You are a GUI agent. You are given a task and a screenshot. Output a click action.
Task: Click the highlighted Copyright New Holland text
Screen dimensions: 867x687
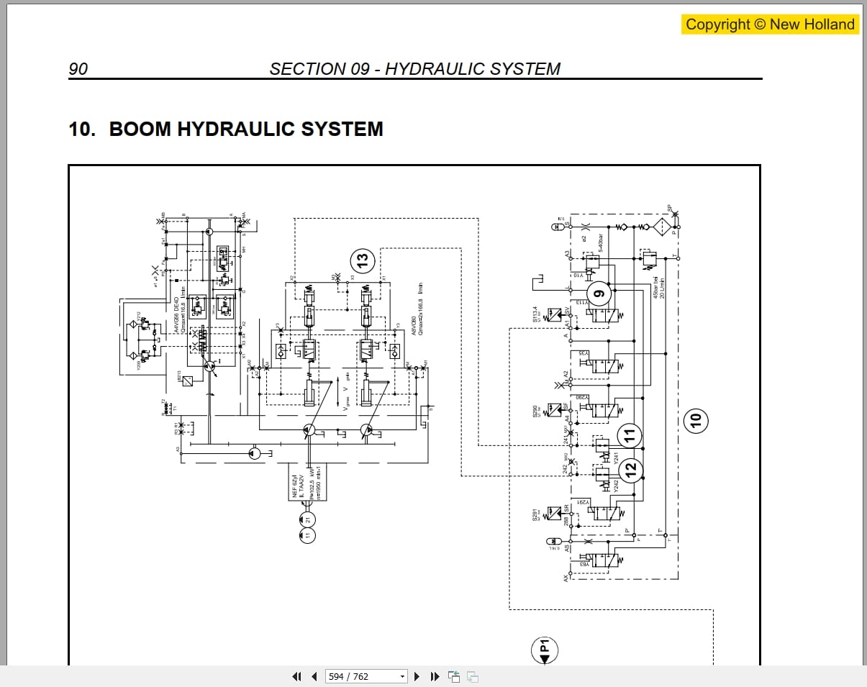(x=768, y=24)
